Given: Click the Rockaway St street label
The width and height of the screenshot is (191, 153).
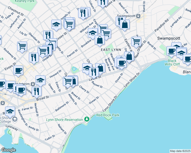Looking at the screenshot, I should pos(10,54).
